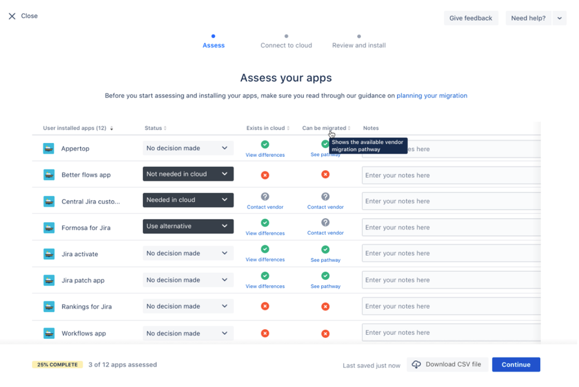Open the planning your migration link

[x=432, y=95]
